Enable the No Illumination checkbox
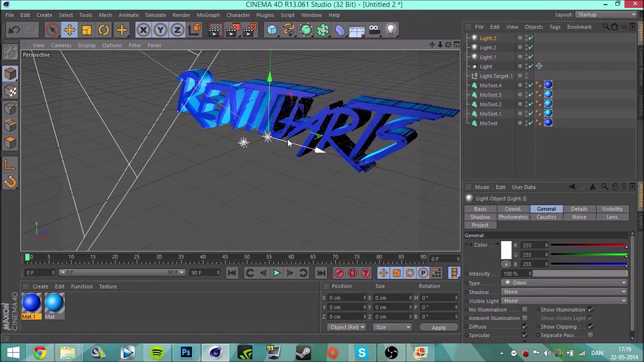 tap(525, 310)
